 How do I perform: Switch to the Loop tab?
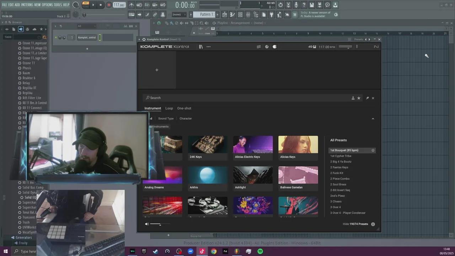pos(169,108)
